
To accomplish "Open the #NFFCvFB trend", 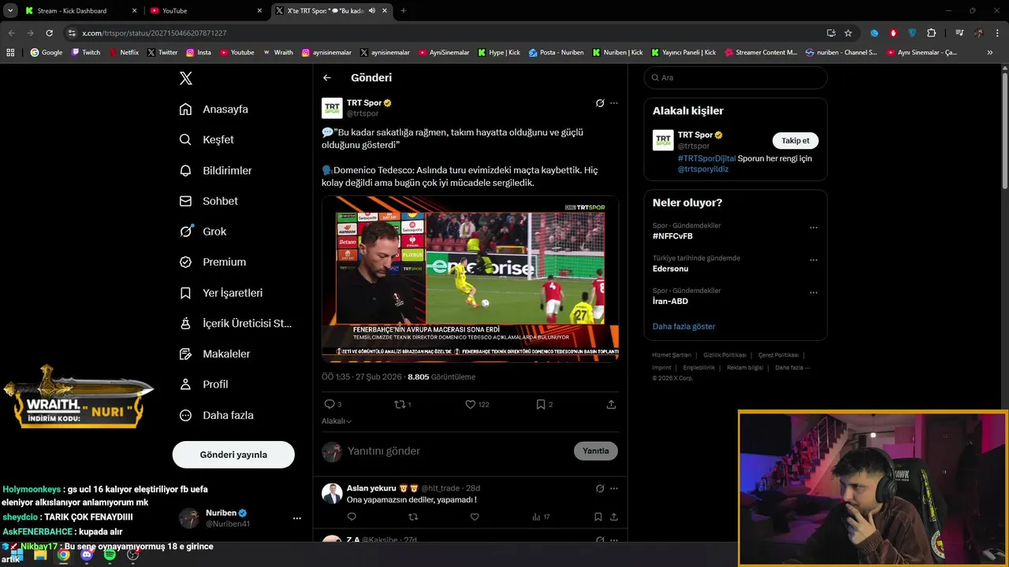I will (x=672, y=236).
